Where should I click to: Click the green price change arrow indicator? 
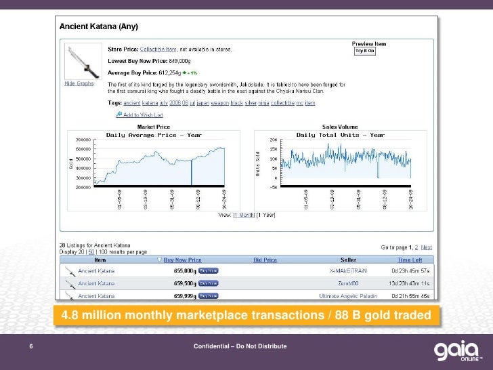click(x=184, y=73)
